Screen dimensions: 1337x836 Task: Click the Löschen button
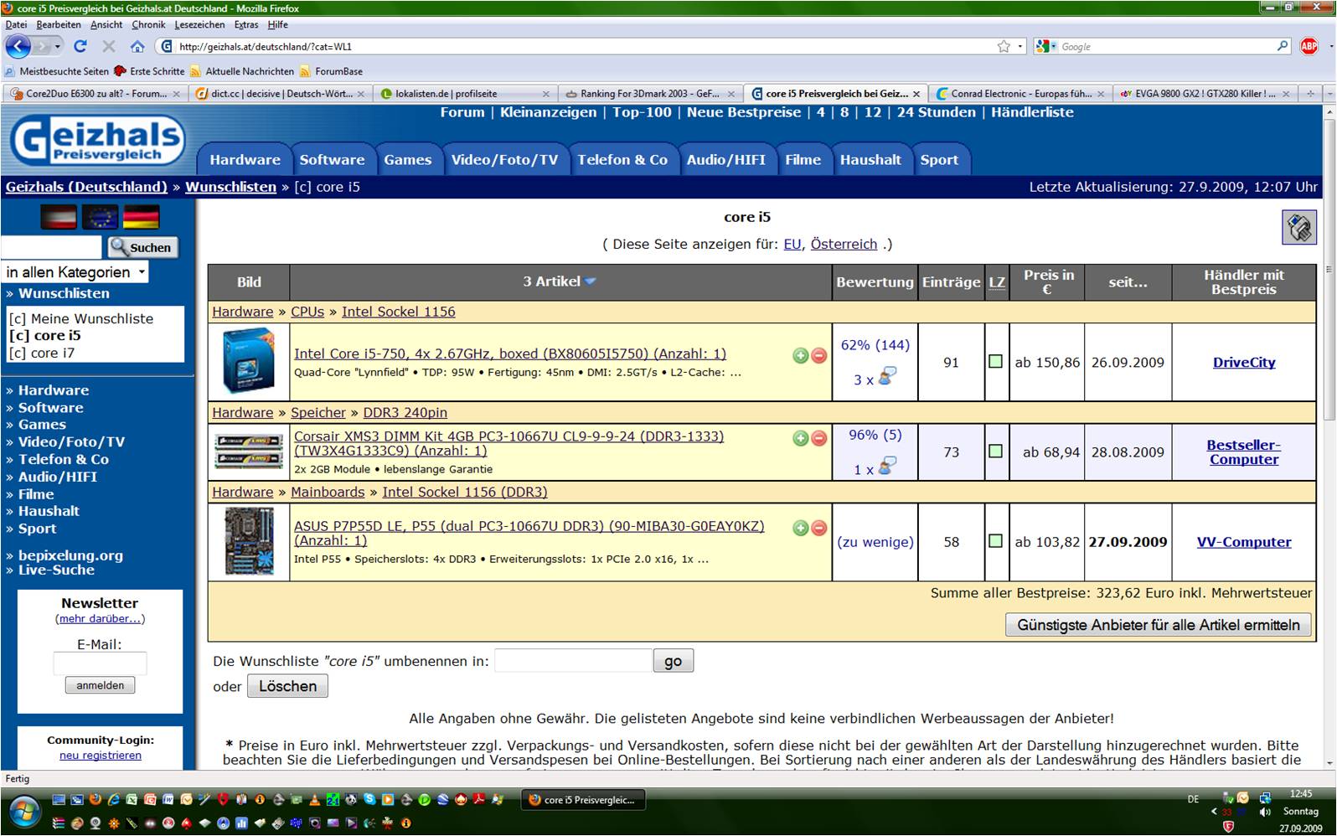(287, 686)
